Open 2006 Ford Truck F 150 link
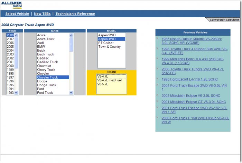The image size is (242, 163). (195, 120)
